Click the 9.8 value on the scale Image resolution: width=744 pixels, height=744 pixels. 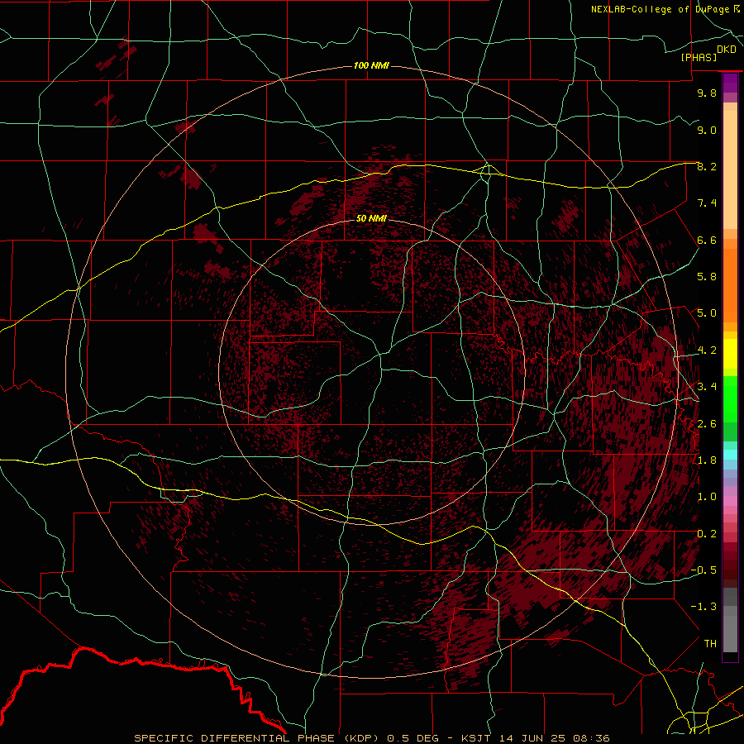coord(707,93)
